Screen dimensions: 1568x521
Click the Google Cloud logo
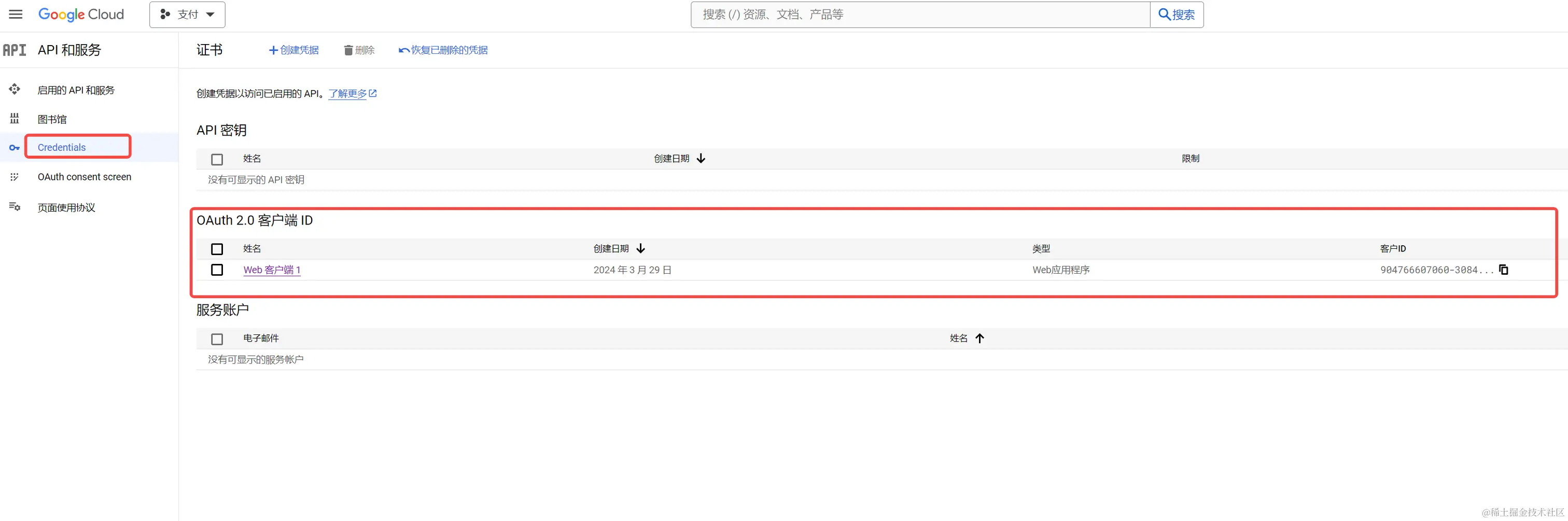[x=81, y=14]
